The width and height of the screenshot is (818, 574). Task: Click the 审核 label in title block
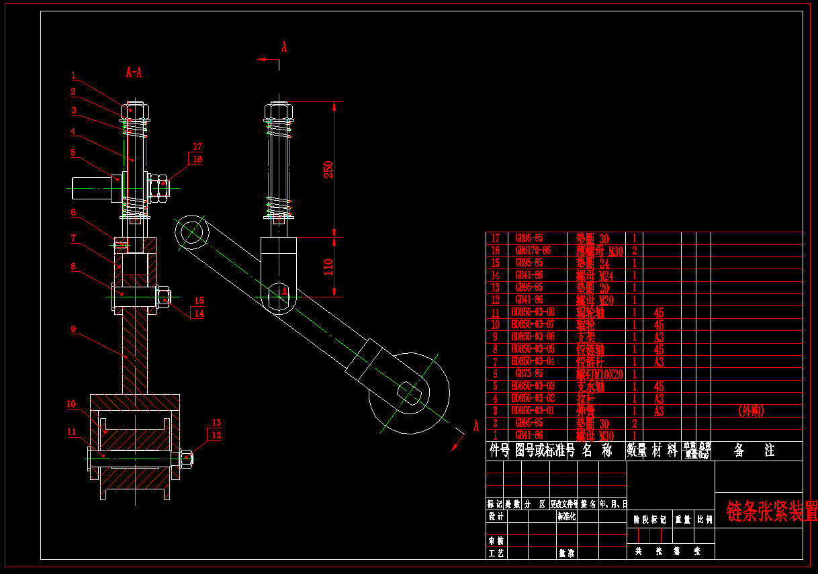click(496, 541)
